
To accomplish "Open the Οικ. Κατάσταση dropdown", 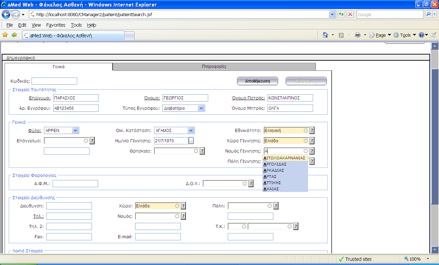I will tap(191, 130).
